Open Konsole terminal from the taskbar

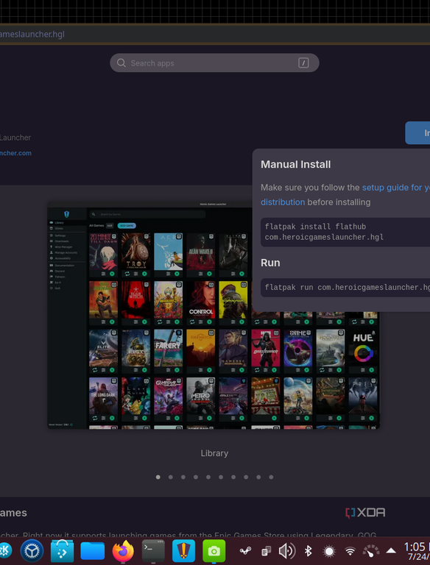(x=153, y=551)
